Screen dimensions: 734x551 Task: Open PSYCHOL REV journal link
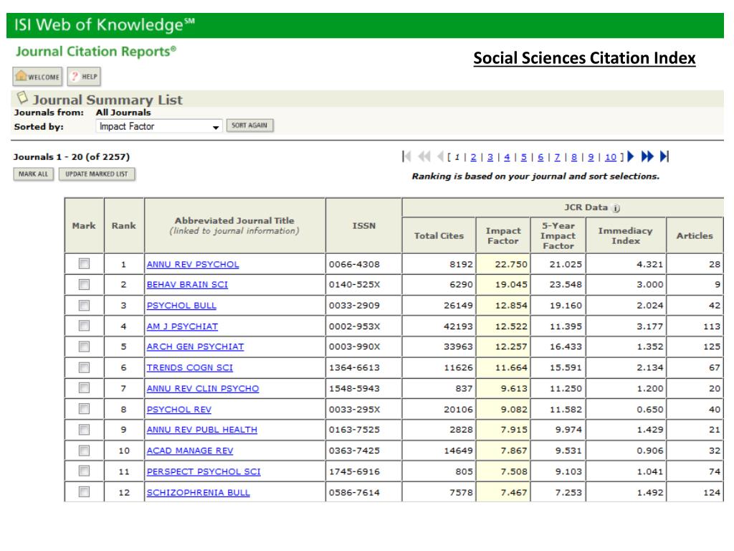click(x=178, y=410)
